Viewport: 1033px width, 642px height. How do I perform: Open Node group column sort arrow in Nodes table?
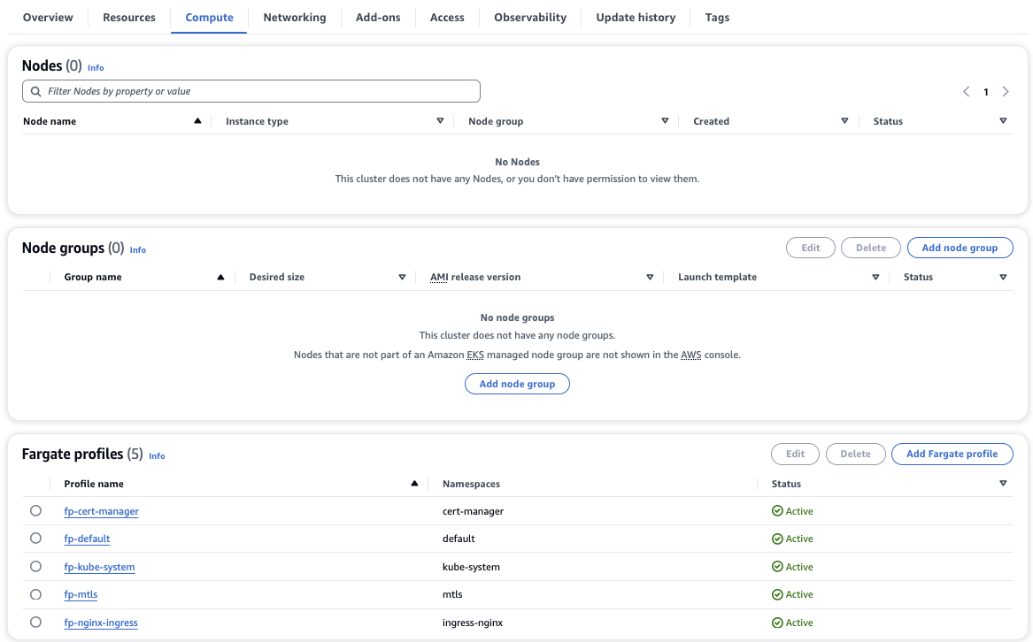[x=665, y=120]
